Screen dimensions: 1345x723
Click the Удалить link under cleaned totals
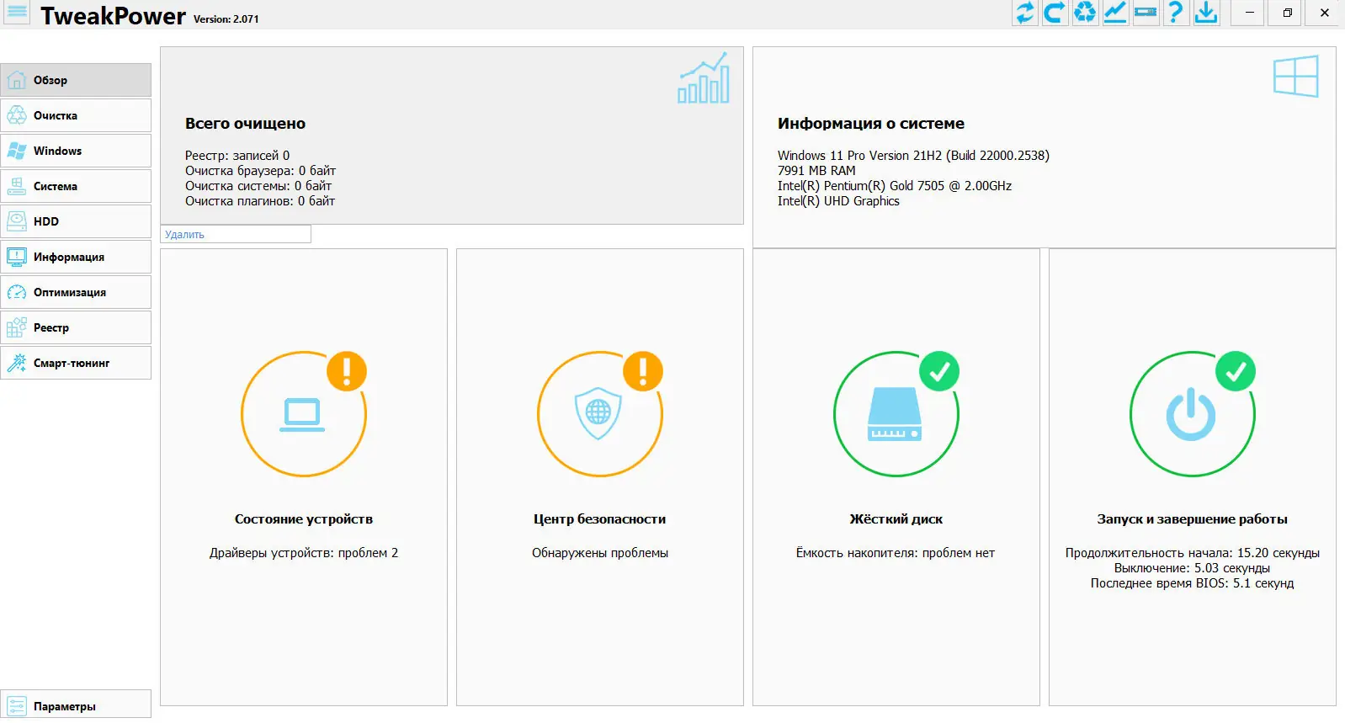[184, 235]
